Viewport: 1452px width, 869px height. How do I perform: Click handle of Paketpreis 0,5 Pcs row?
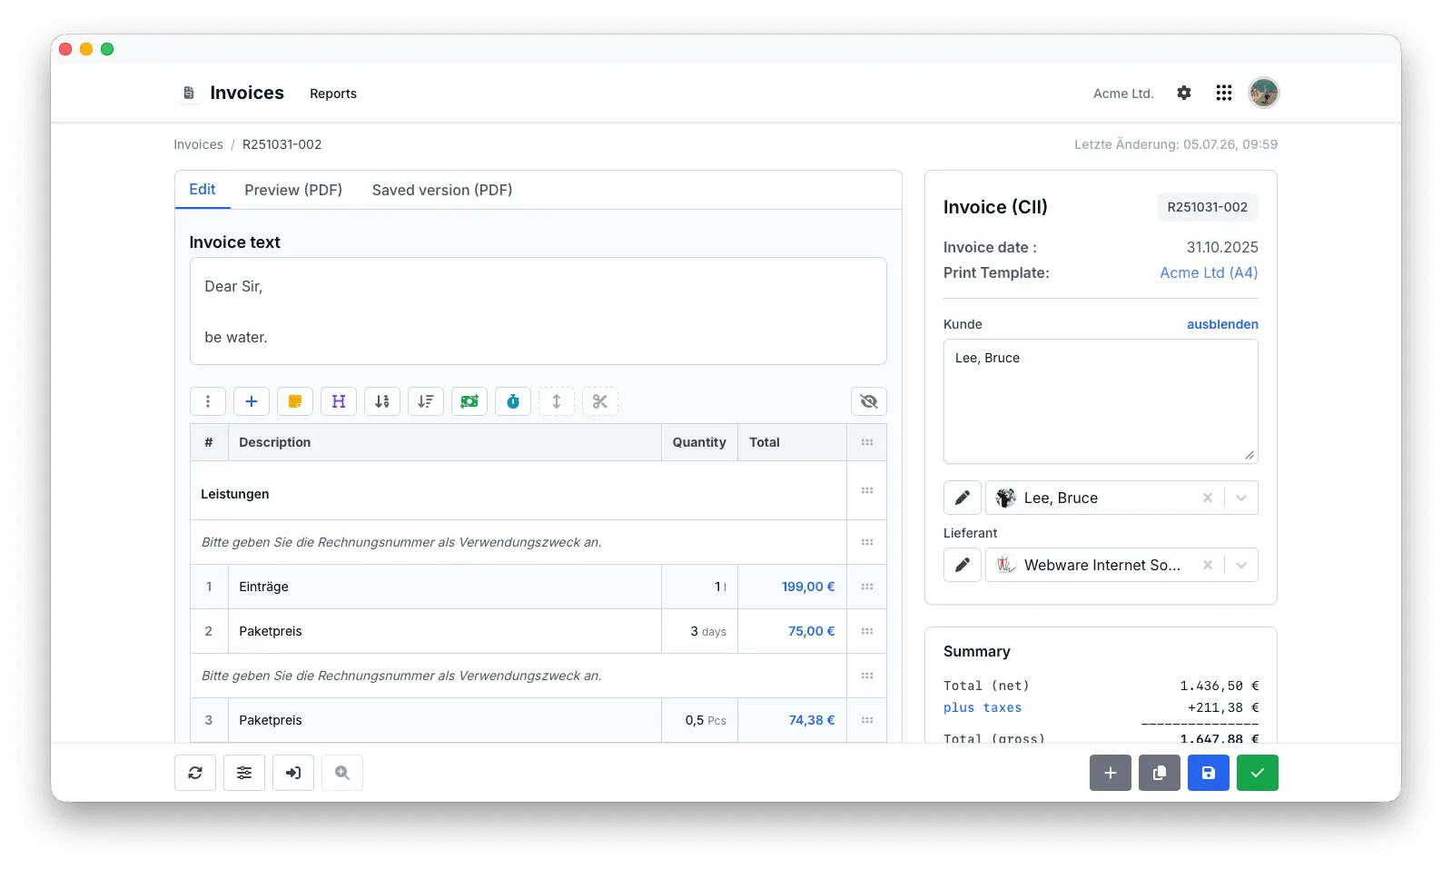[867, 720]
